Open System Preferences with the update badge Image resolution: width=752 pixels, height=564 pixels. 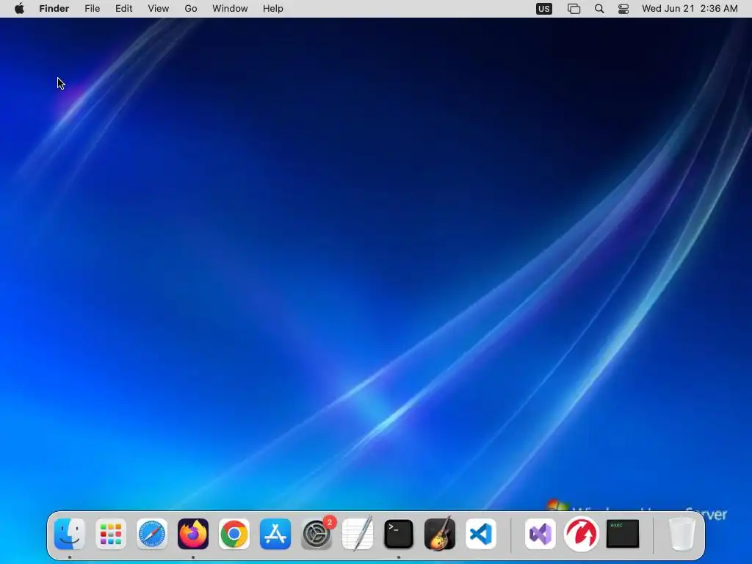(x=317, y=534)
